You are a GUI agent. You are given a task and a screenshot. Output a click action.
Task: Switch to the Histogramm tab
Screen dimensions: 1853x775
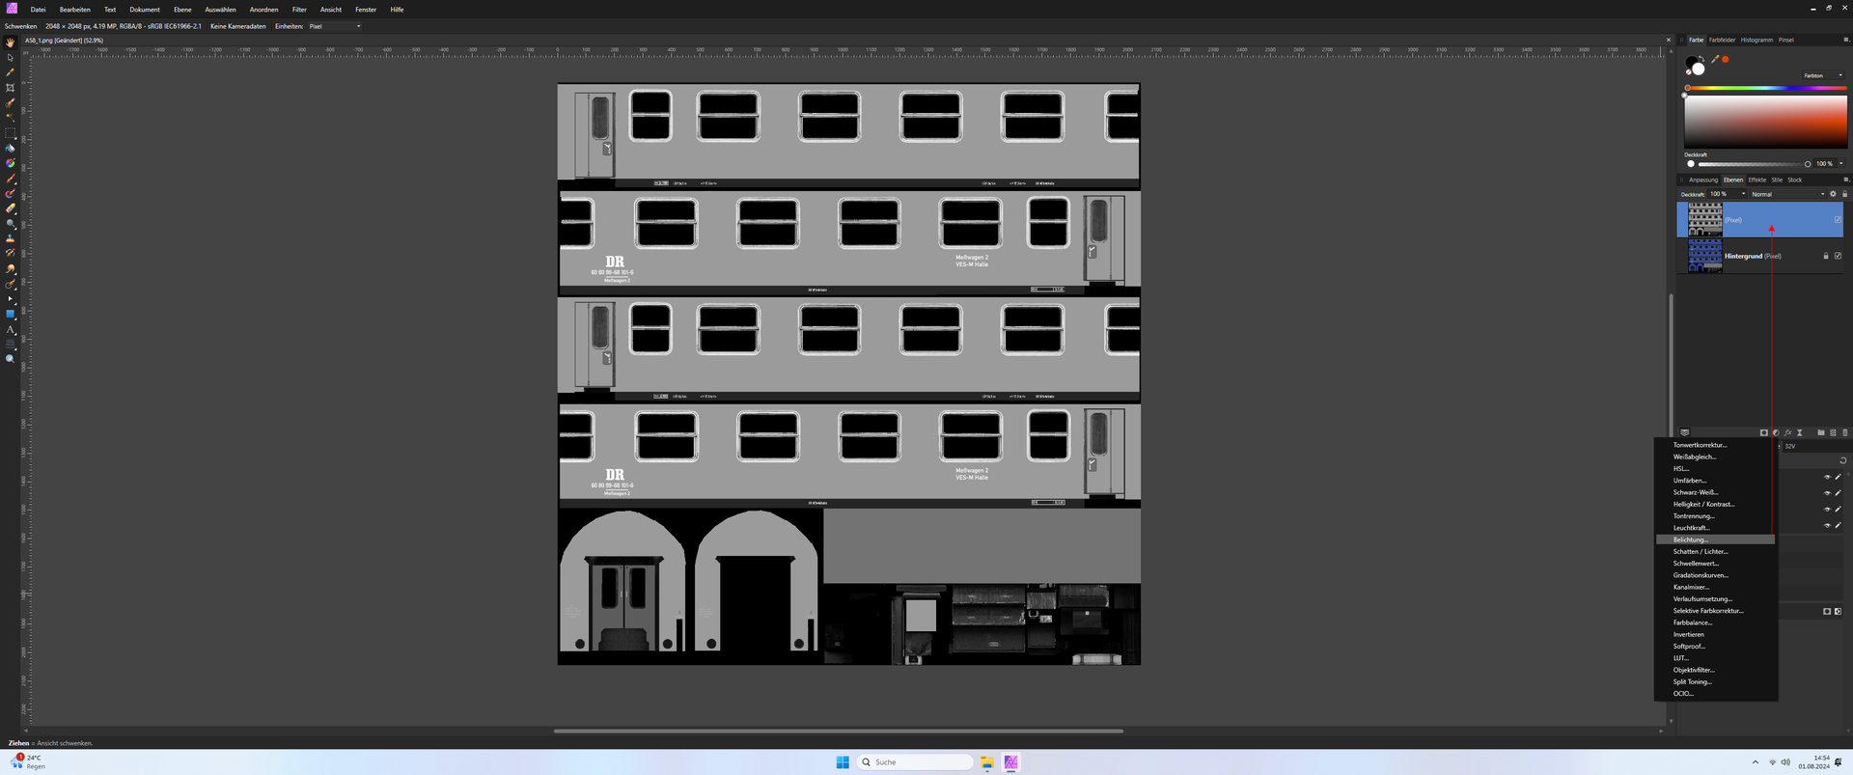point(1756,40)
